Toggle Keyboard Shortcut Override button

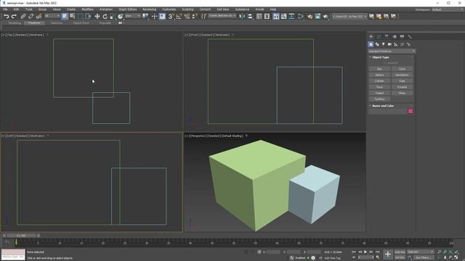pyautogui.click(x=162, y=16)
